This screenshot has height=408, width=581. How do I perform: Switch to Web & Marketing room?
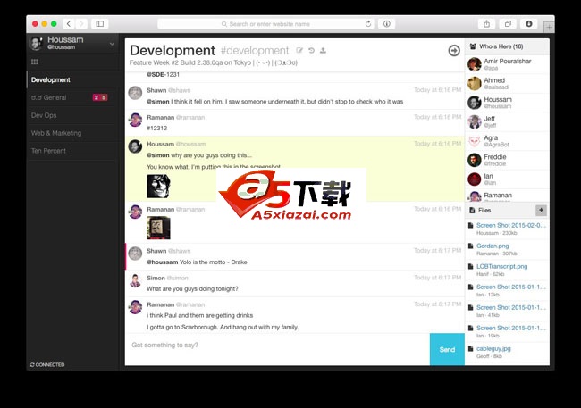tap(72, 133)
